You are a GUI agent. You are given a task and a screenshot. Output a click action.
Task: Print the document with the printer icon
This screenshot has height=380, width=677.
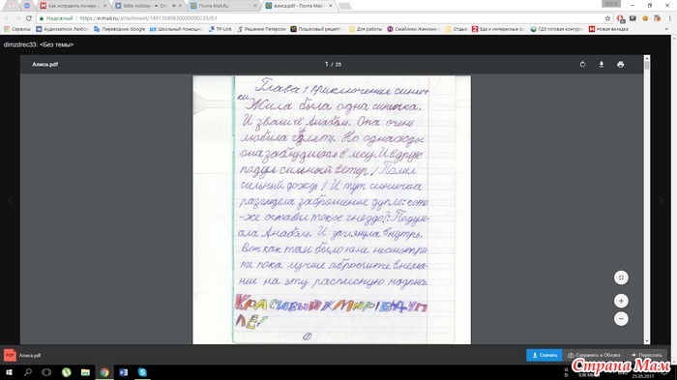[x=621, y=65]
